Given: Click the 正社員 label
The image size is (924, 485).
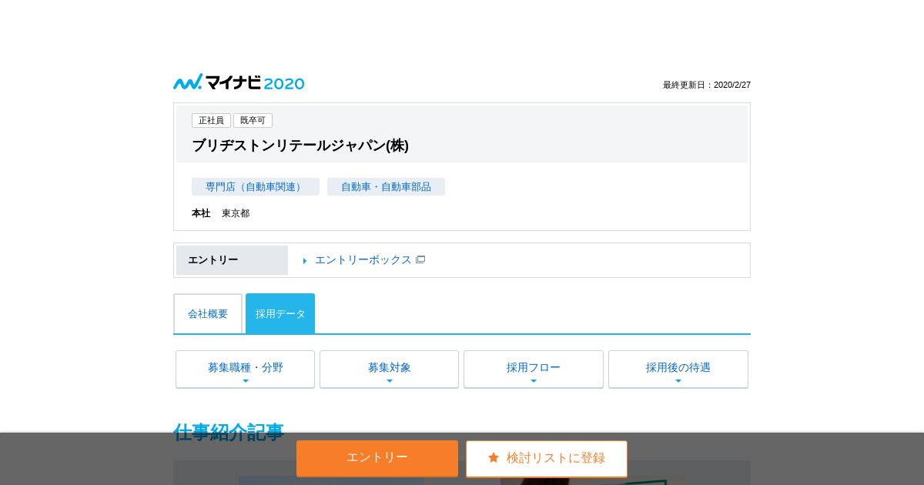Looking at the screenshot, I should (x=211, y=120).
